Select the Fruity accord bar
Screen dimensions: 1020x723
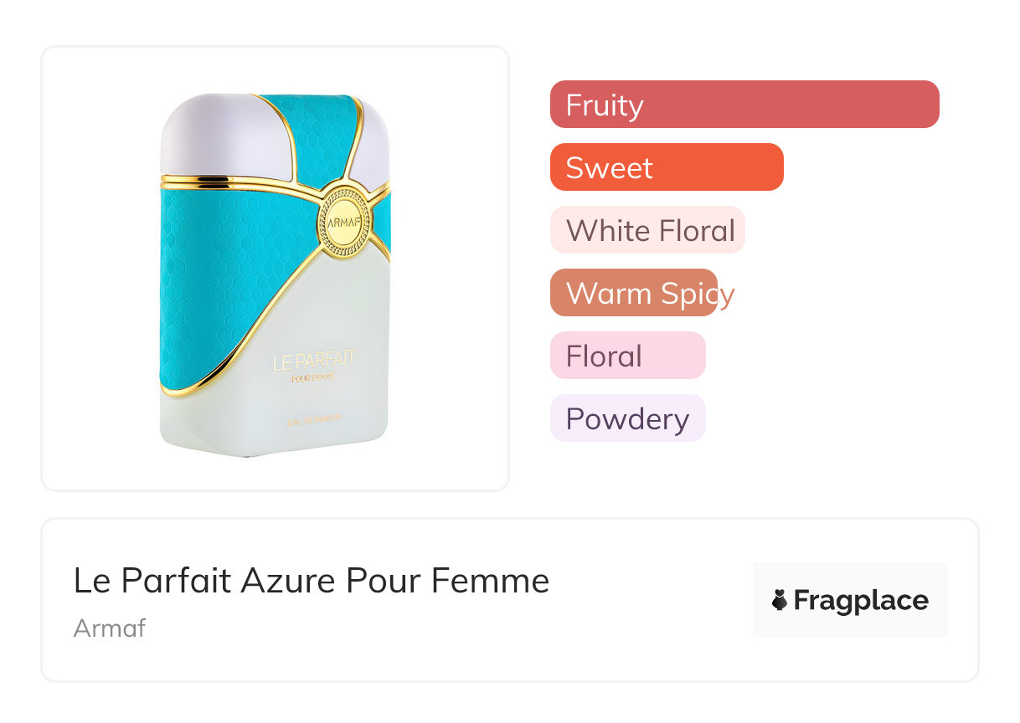[744, 105]
